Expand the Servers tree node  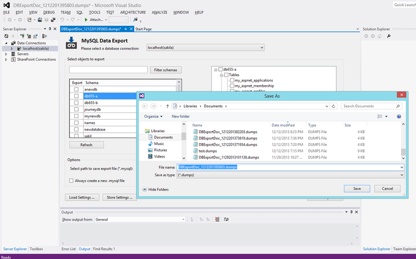(6, 54)
